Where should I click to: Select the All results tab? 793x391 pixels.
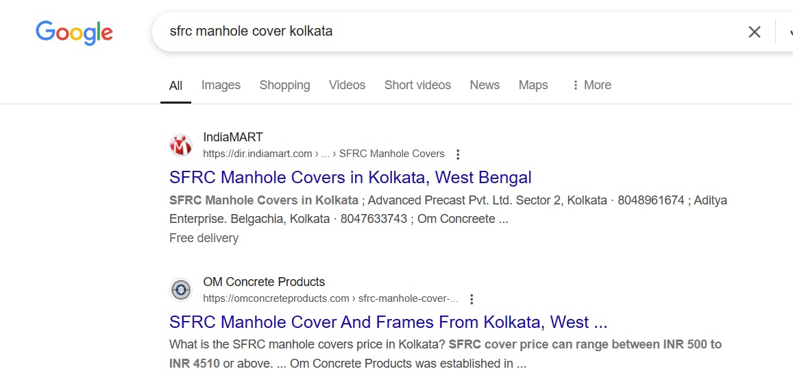coord(175,86)
